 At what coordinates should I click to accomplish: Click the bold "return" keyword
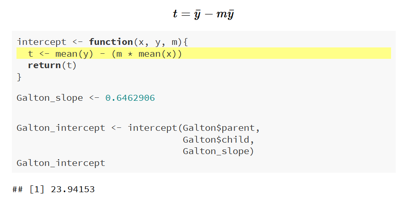point(44,65)
